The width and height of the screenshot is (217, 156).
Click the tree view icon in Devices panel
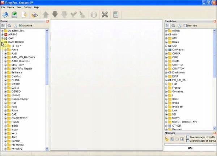[3, 26]
